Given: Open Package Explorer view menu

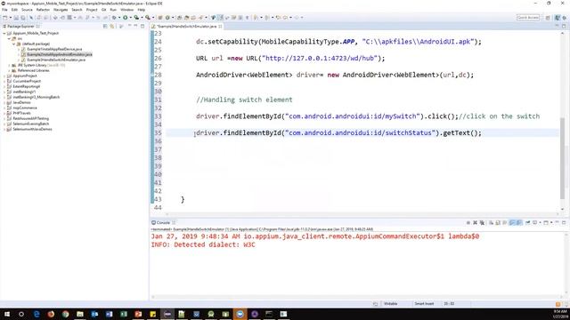Looking at the screenshot, I should [121, 26].
